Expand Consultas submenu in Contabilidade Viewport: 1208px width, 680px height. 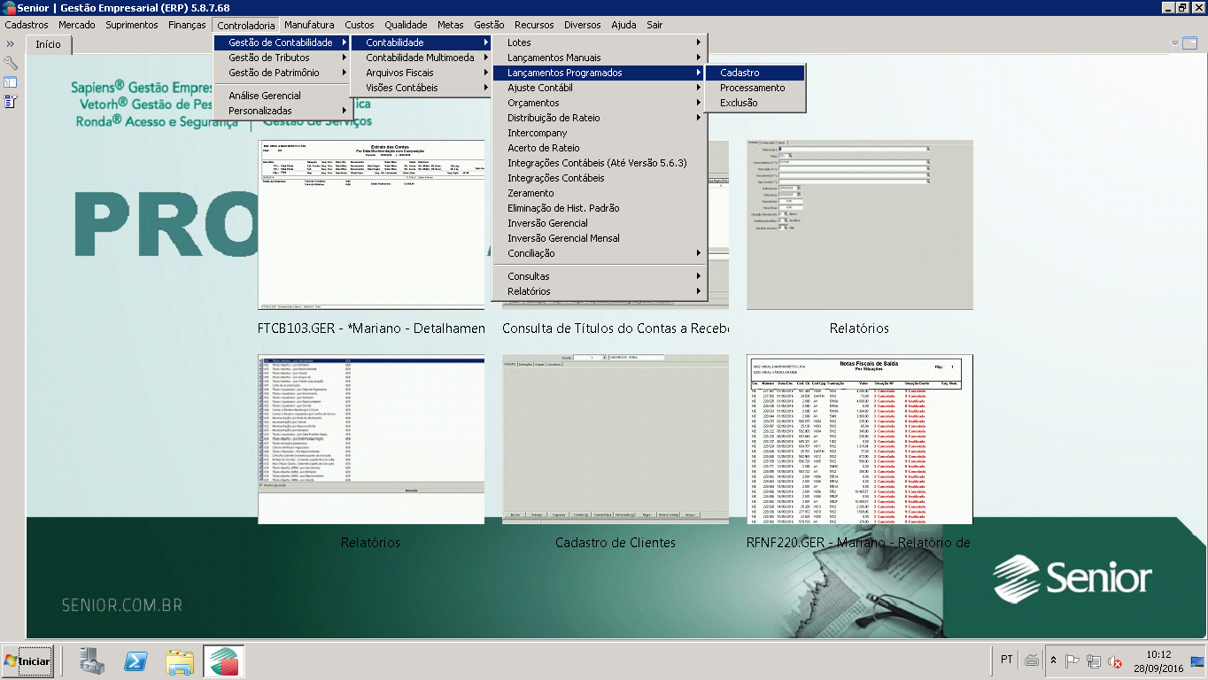coord(600,276)
